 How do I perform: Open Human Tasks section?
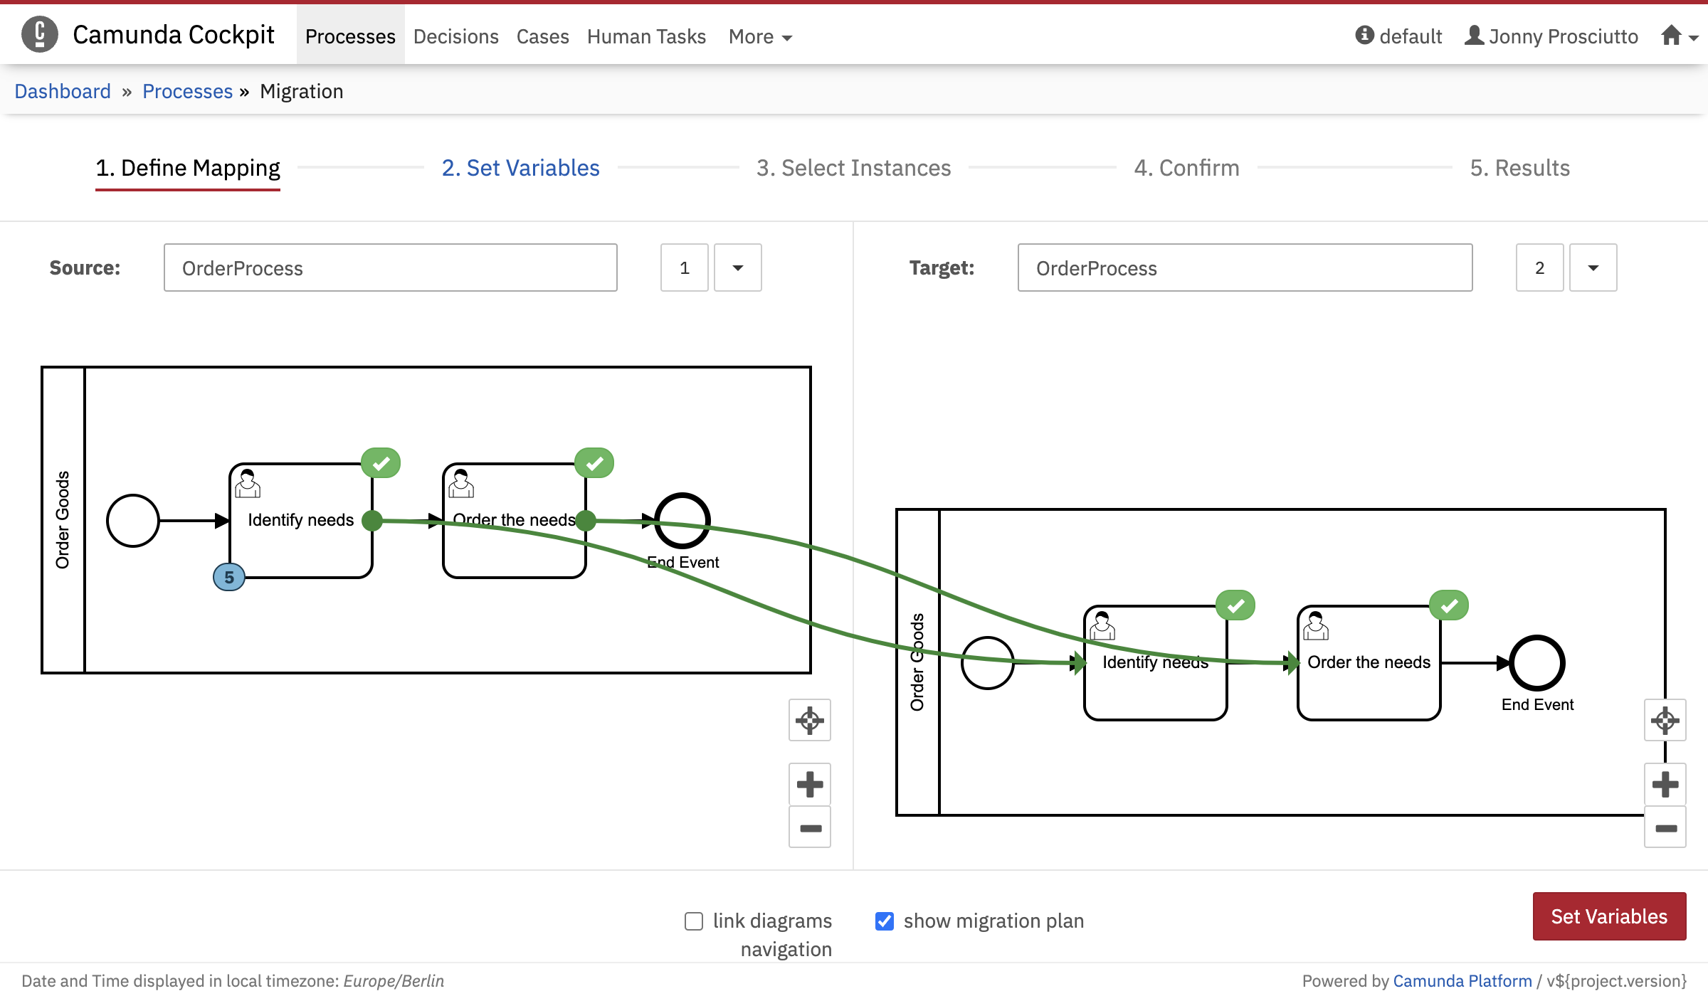coord(646,36)
